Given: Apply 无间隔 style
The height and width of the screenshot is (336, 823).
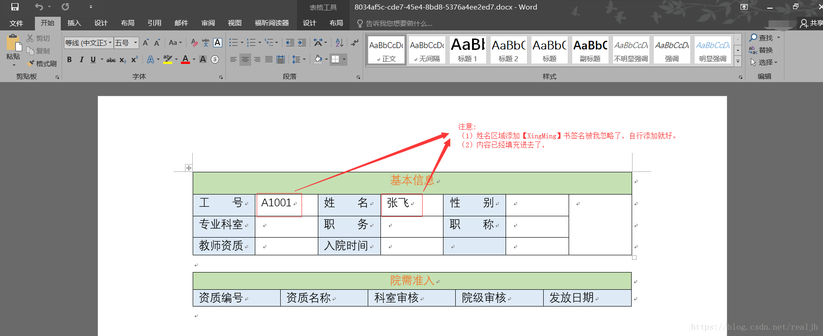Looking at the screenshot, I should [x=427, y=50].
